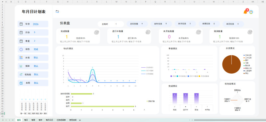The image size is (266, 122).
Task: Click the 仪表盘 heading
Action: 65,23
